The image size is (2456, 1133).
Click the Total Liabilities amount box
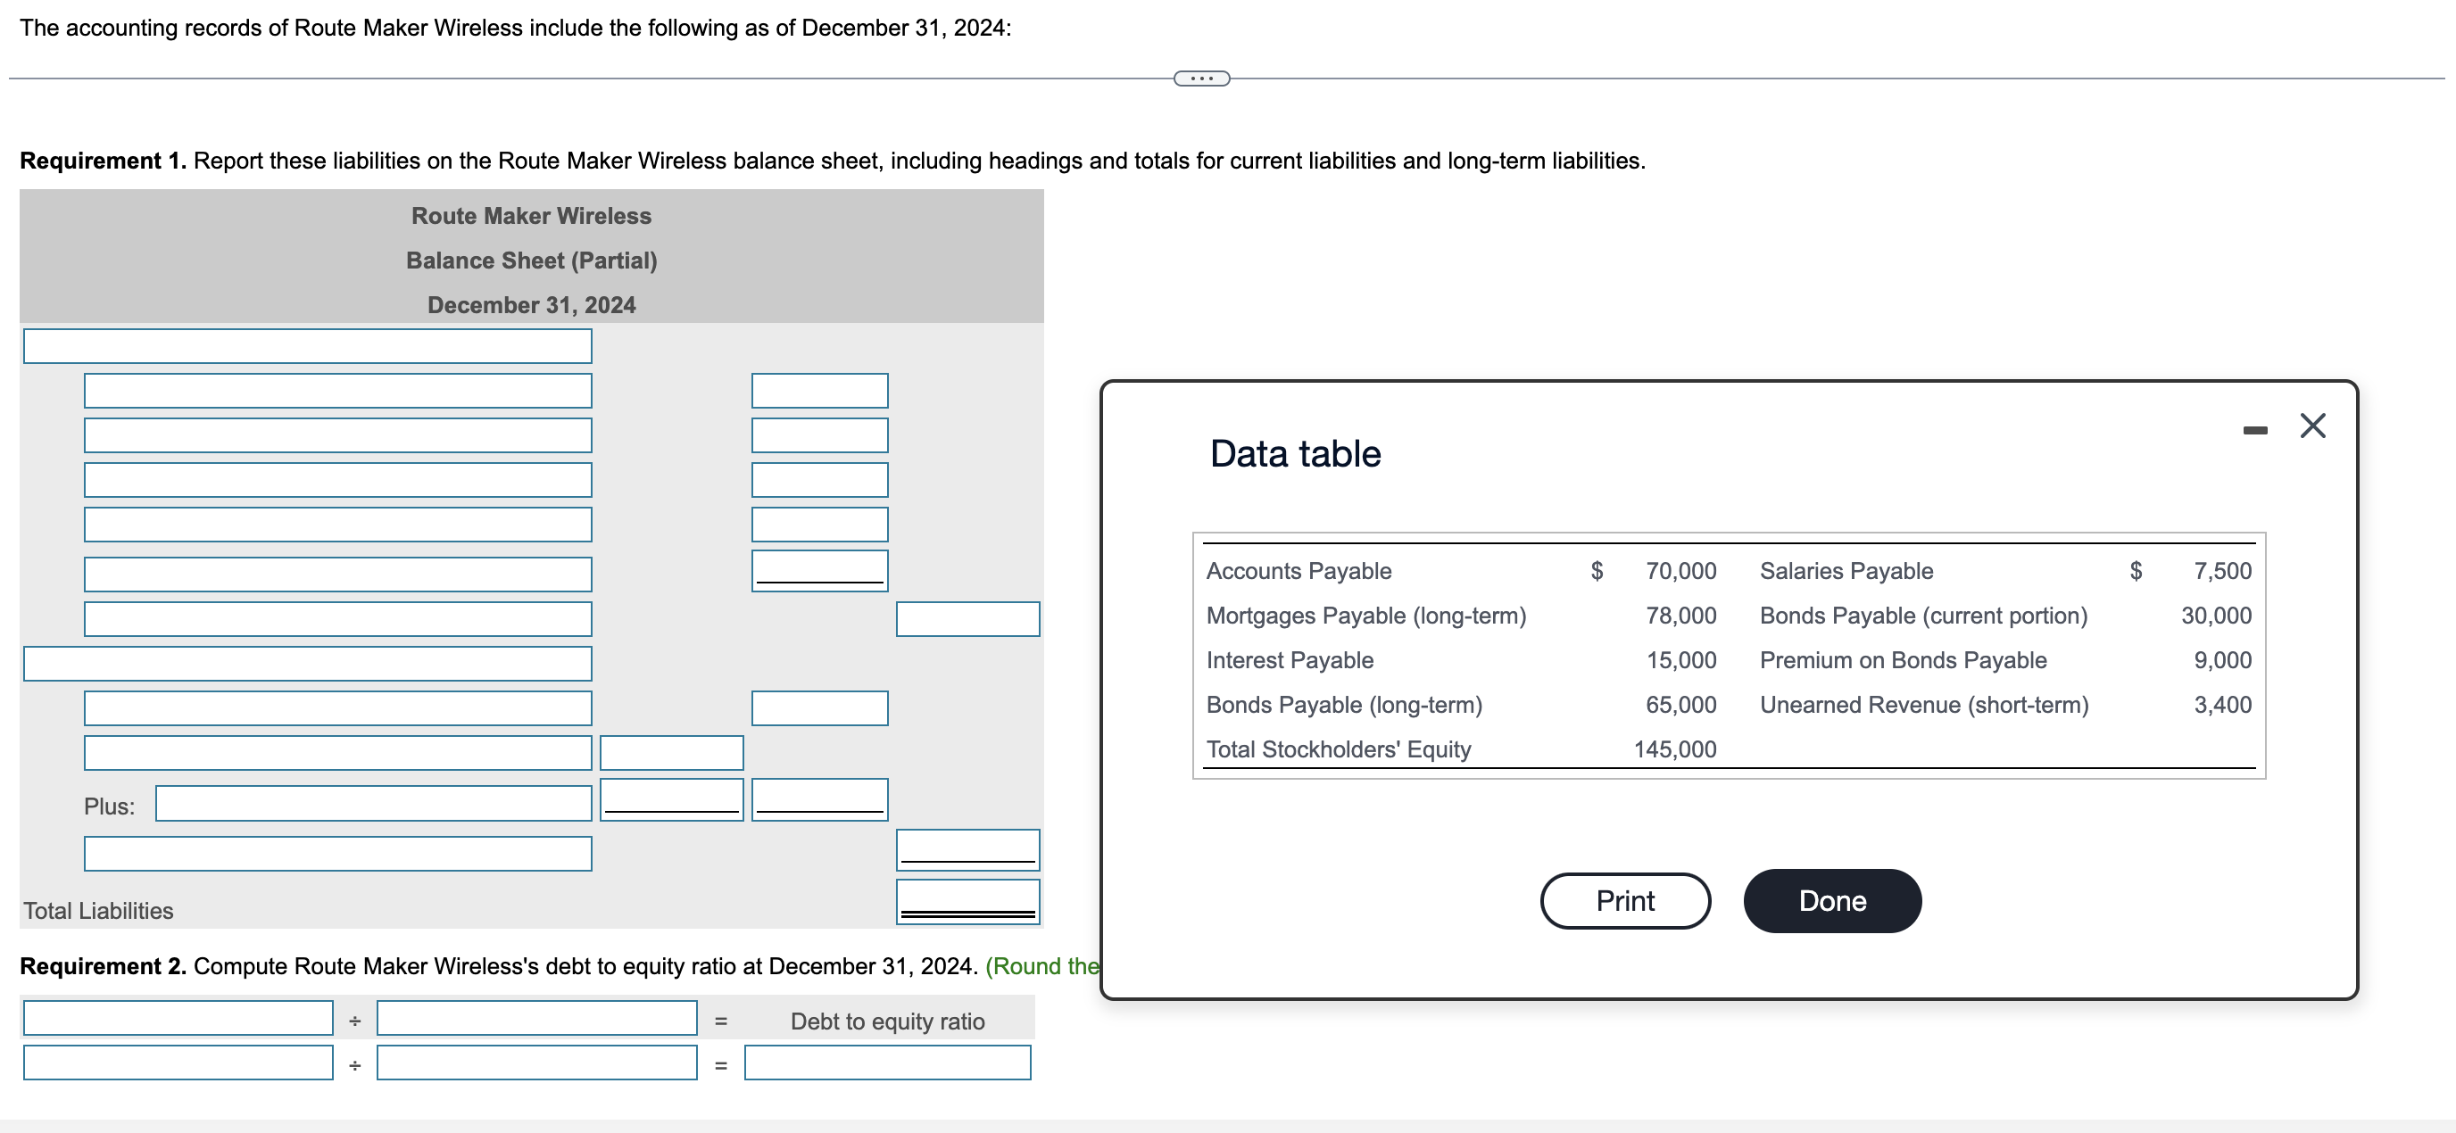[967, 900]
